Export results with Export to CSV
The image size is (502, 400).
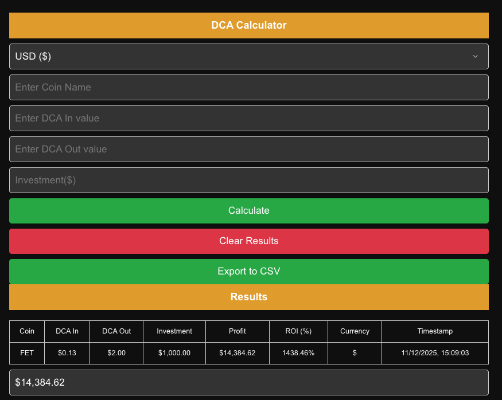(x=248, y=271)
